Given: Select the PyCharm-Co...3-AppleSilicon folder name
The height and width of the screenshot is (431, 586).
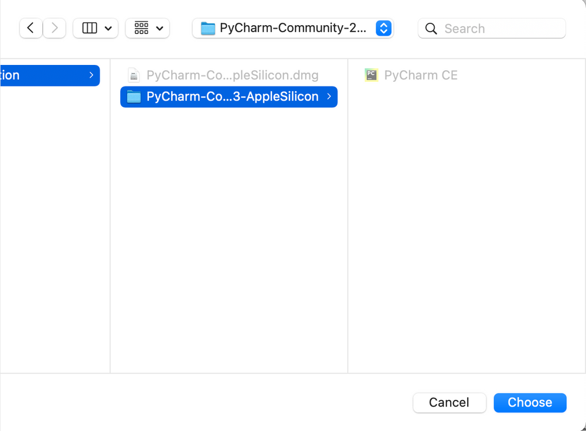Looking at the screenshot, I should coord(232,97).
